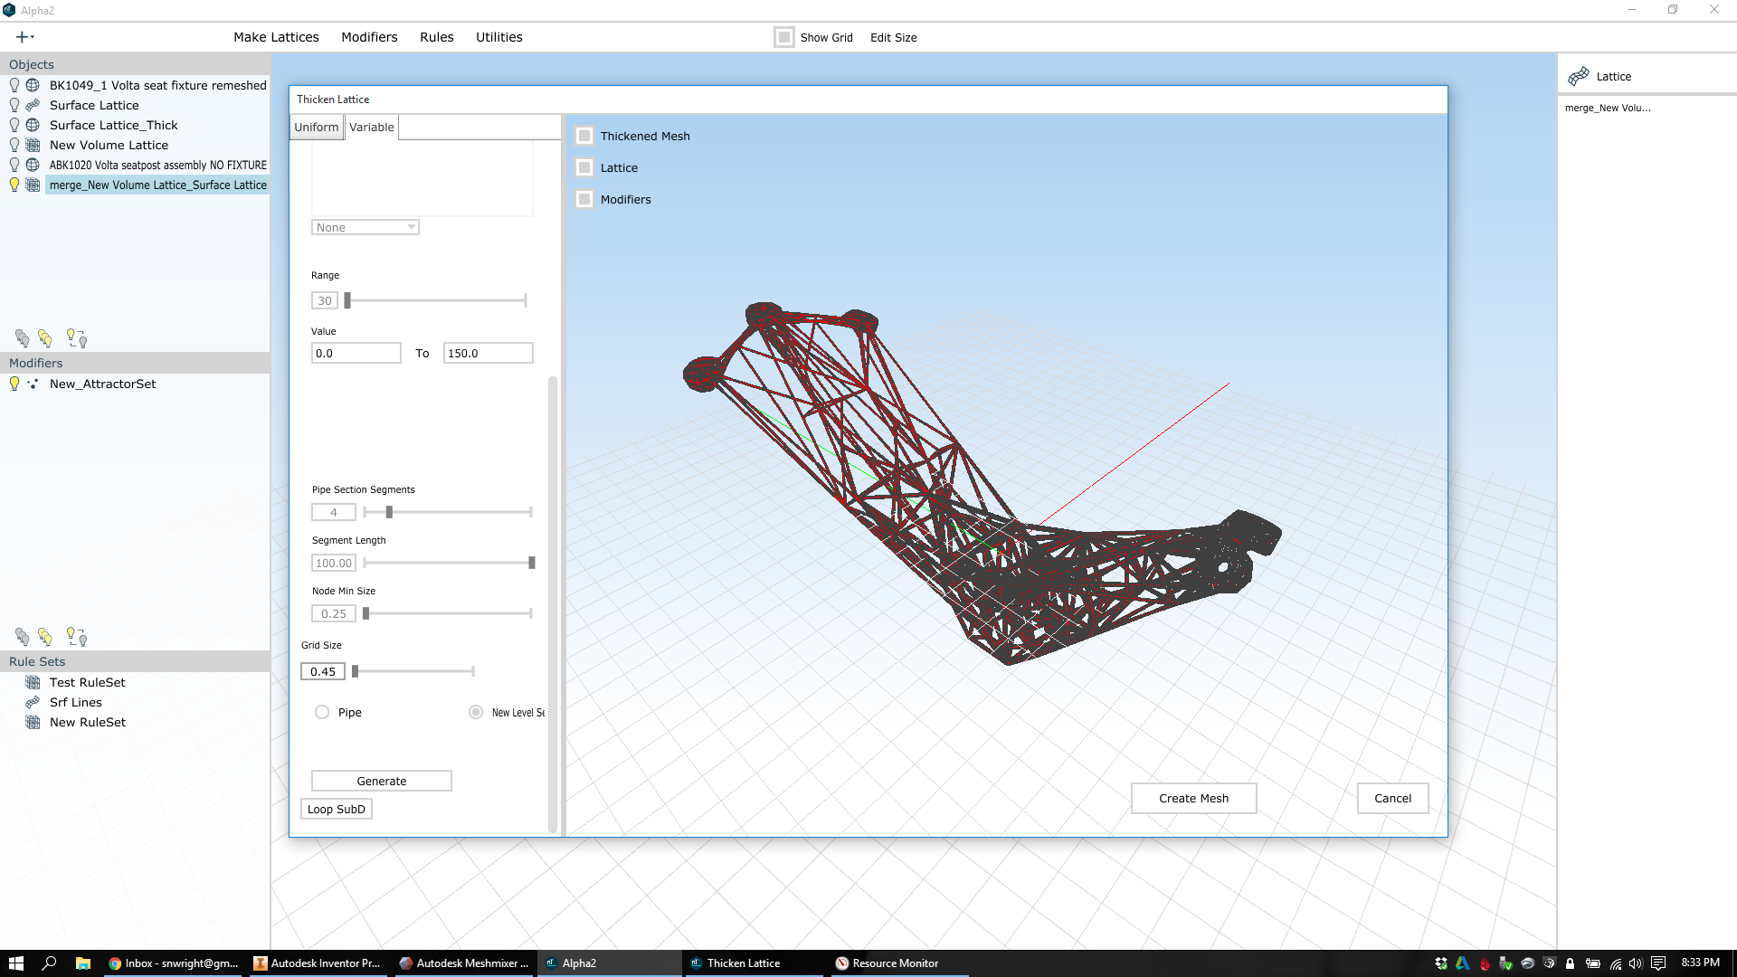Click volume speaker icon in system tray
This screenshot has width=1737, height=977.
1636,963
